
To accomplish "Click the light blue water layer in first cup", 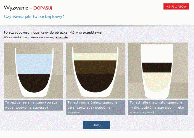I will (x=34, y=64).
